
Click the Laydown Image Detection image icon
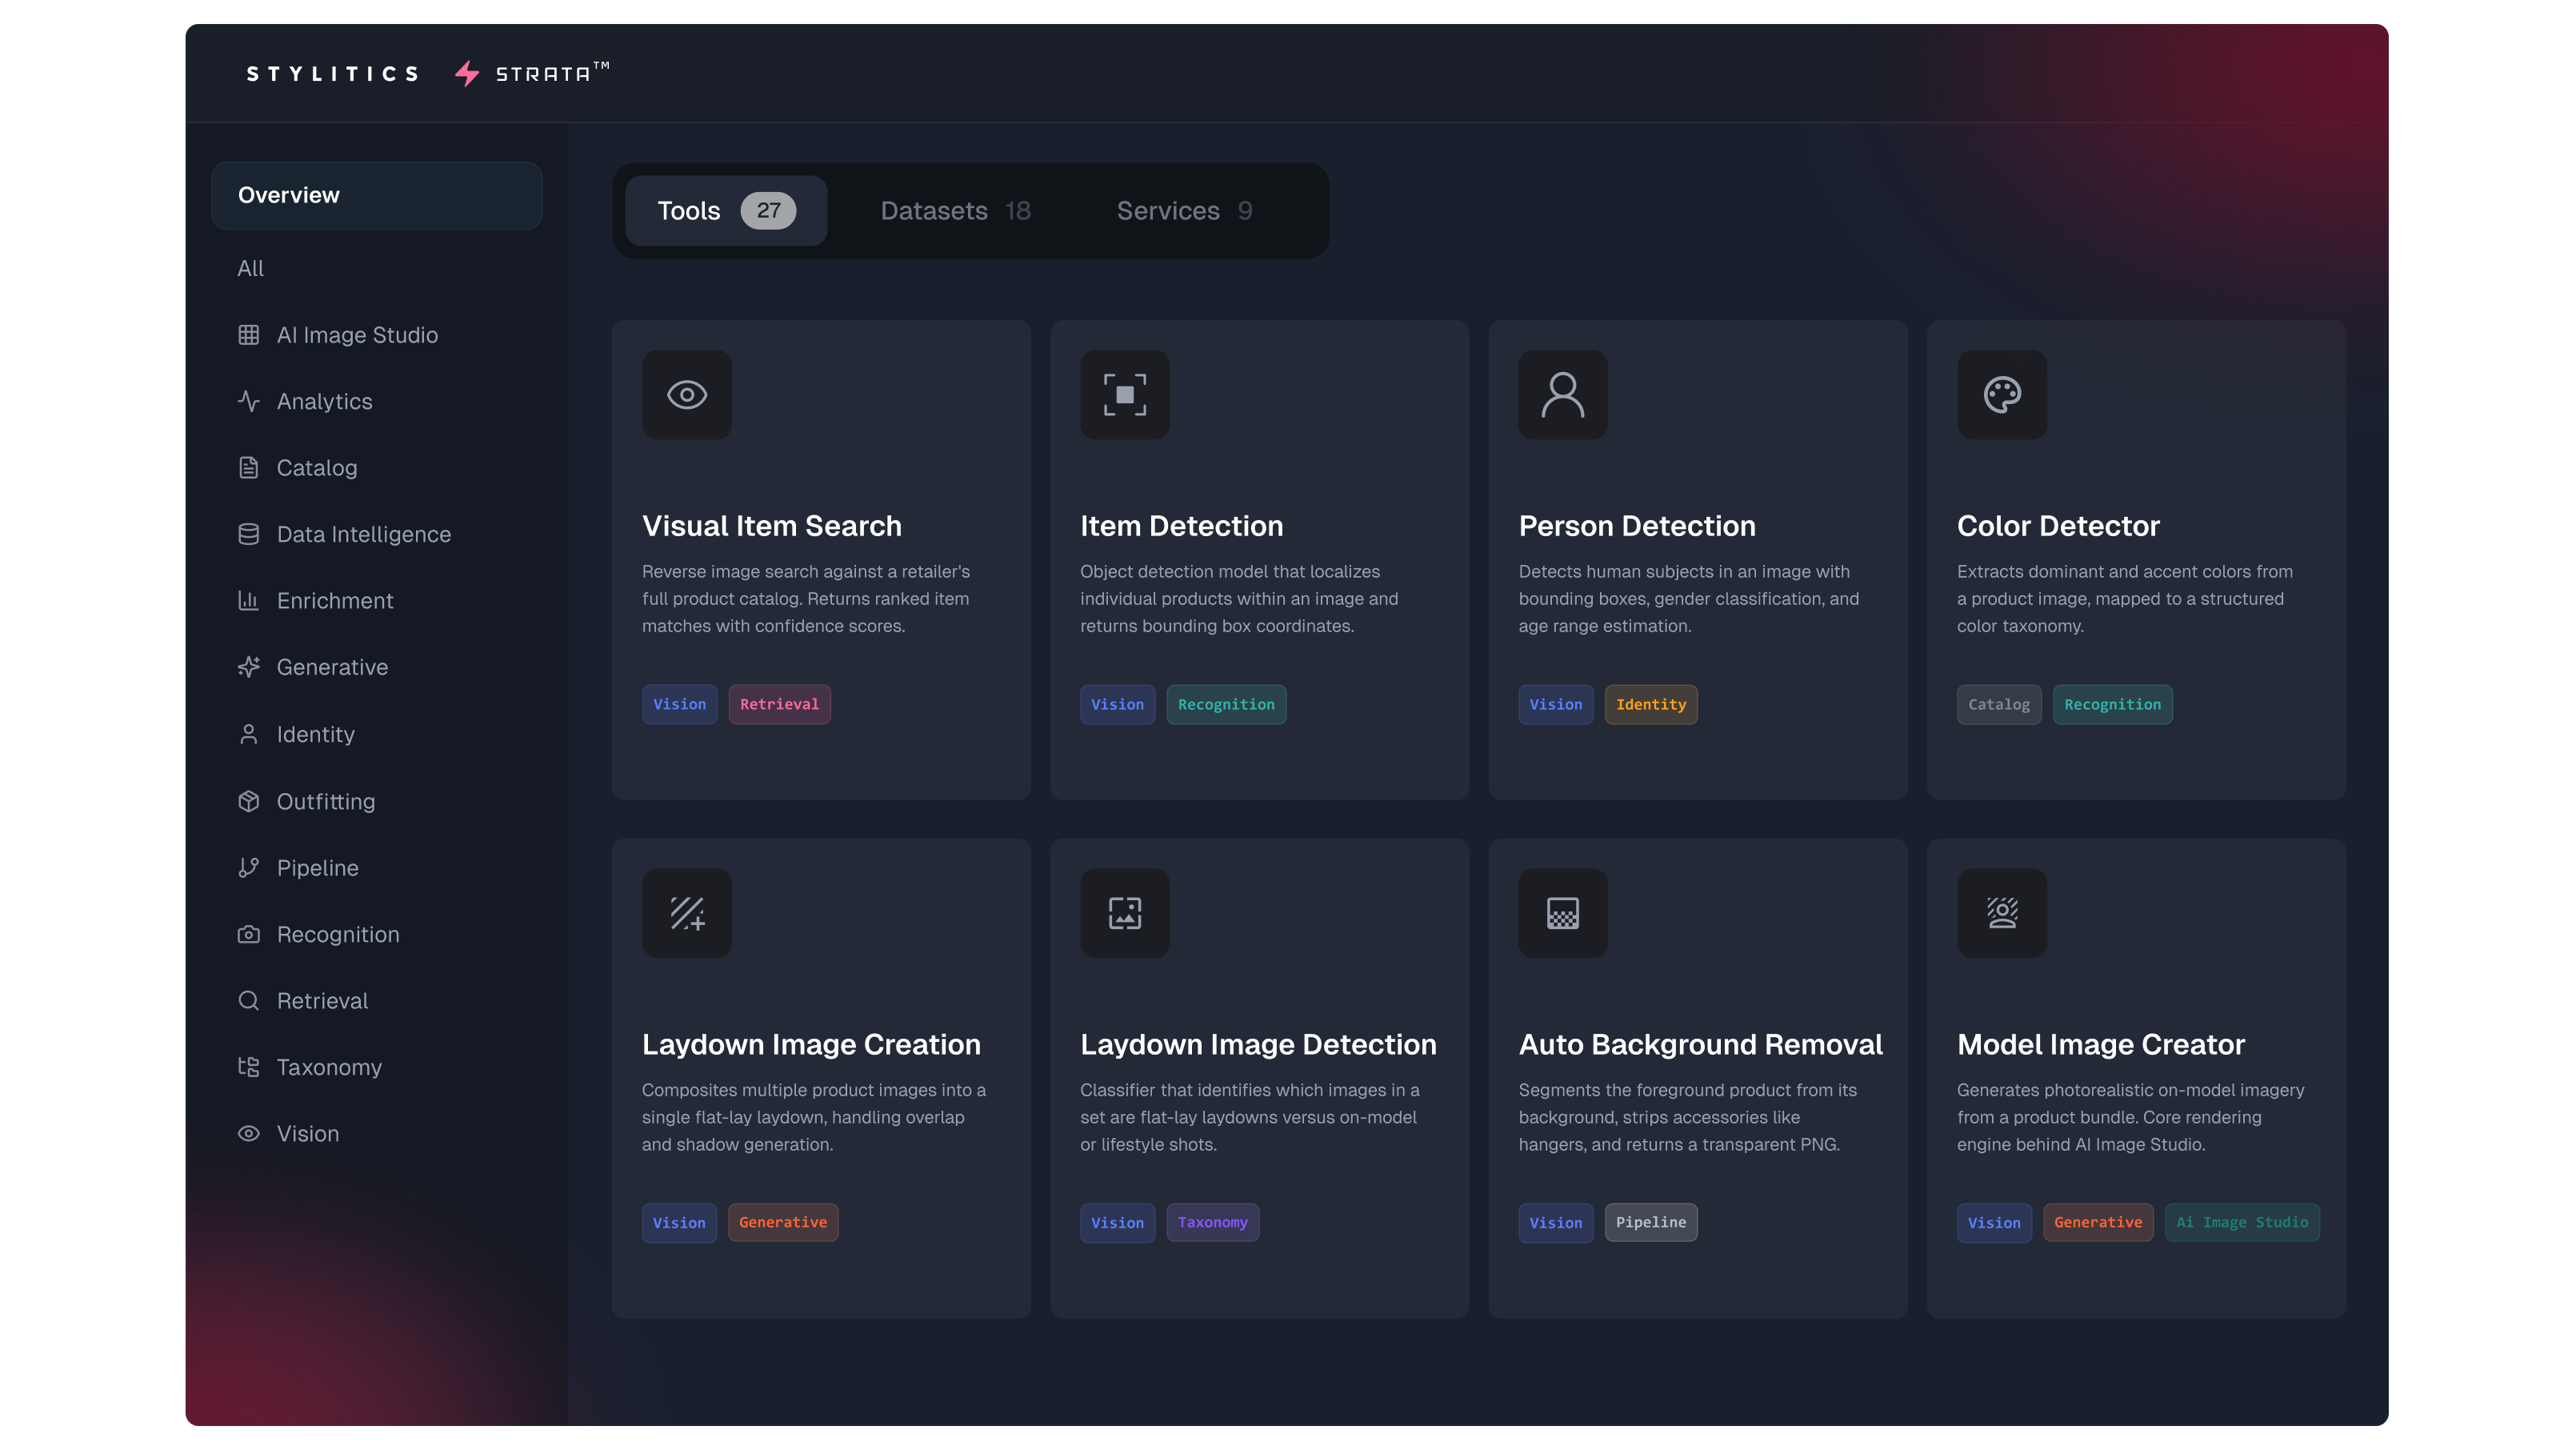(1124, 912)
